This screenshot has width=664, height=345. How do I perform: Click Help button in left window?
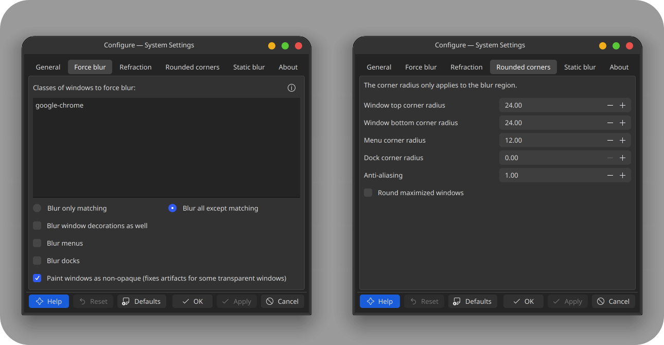49,301
